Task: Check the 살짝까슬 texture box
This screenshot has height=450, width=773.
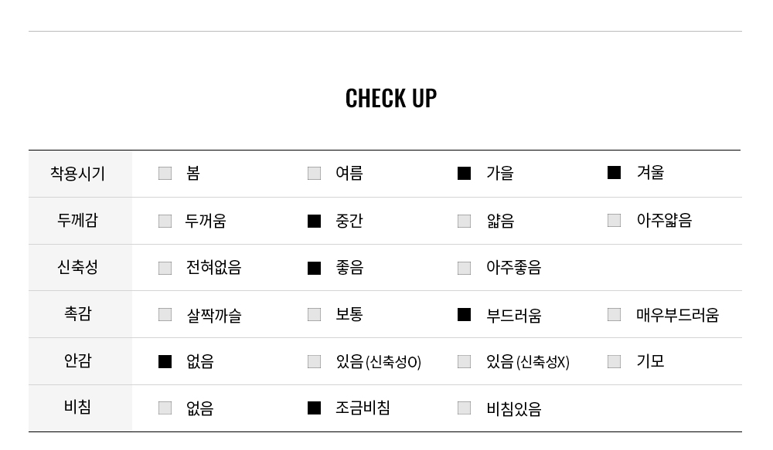Action: (x=165, y=315)
